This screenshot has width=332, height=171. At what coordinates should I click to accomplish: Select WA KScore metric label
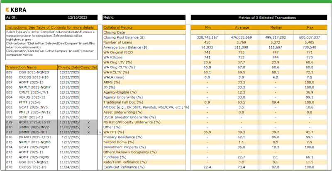[x=113, y=57]
